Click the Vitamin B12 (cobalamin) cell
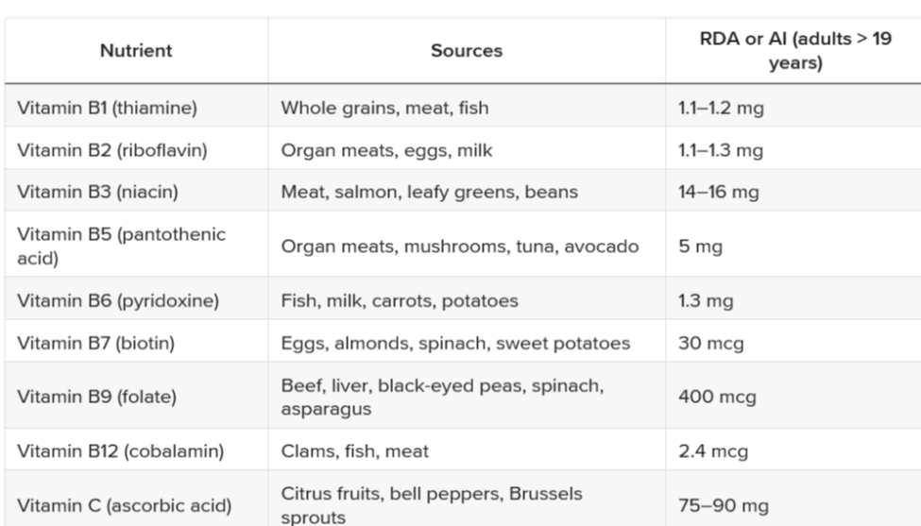This screenshot has width=921, height=526. click(x=121, y=452)
